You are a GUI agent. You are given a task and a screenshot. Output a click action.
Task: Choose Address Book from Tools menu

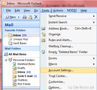(68, 28)
